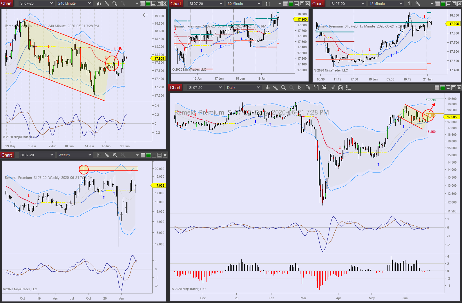Zoom out on the 240 Minute chart

click(123, 3)
